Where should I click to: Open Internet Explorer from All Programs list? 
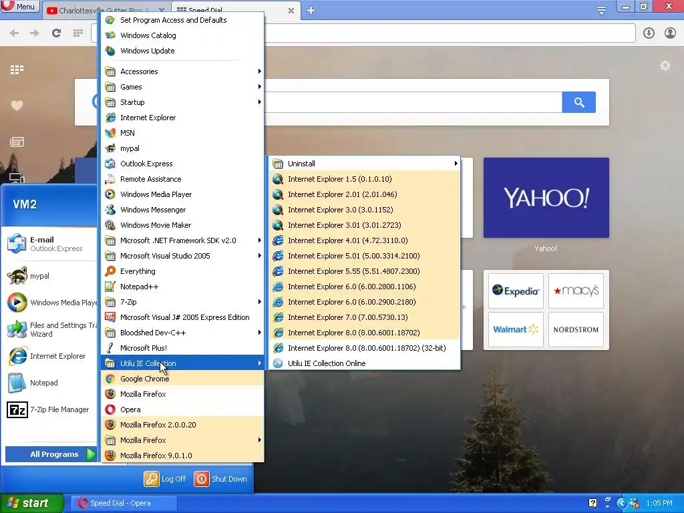(182, 118)
